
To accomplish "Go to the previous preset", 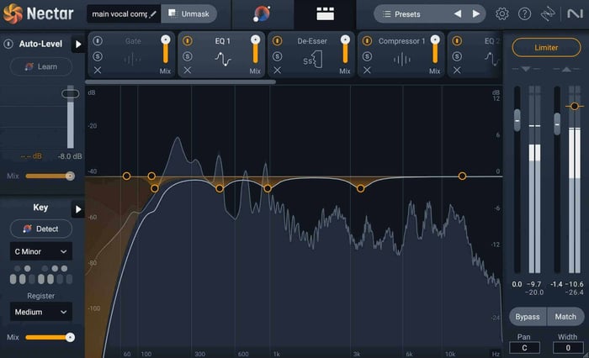I will [x=458, y=14].
